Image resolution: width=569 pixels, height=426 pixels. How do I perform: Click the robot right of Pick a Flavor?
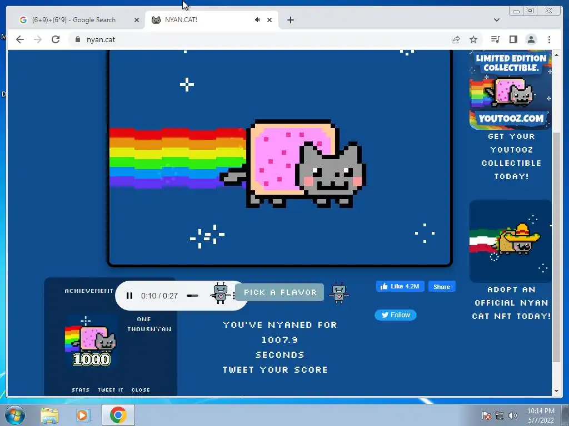[339, 292]
